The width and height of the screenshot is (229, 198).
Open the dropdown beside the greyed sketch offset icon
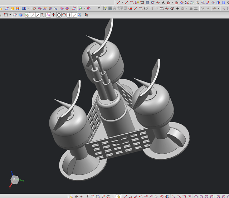tap(187, 9)
